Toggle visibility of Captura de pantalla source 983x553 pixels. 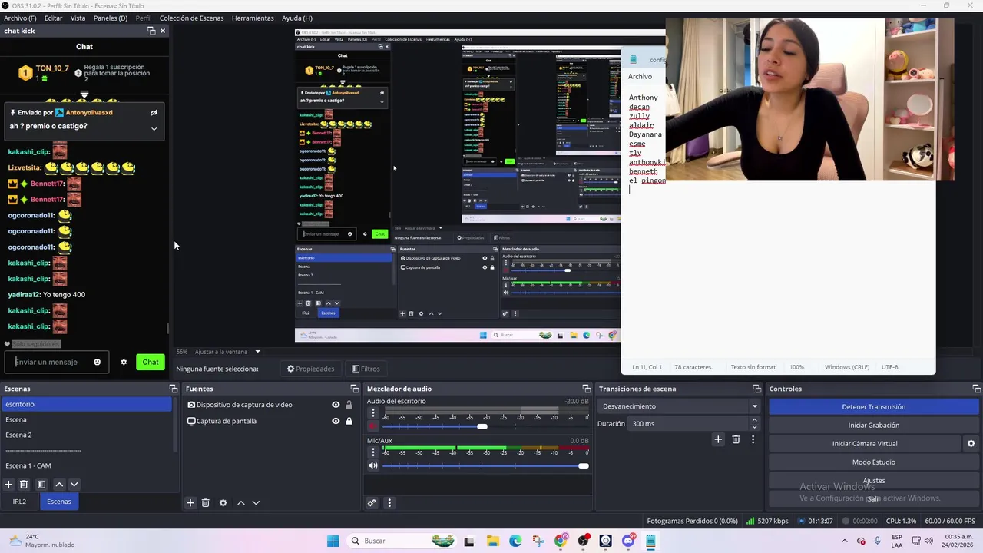click(336, 421)
